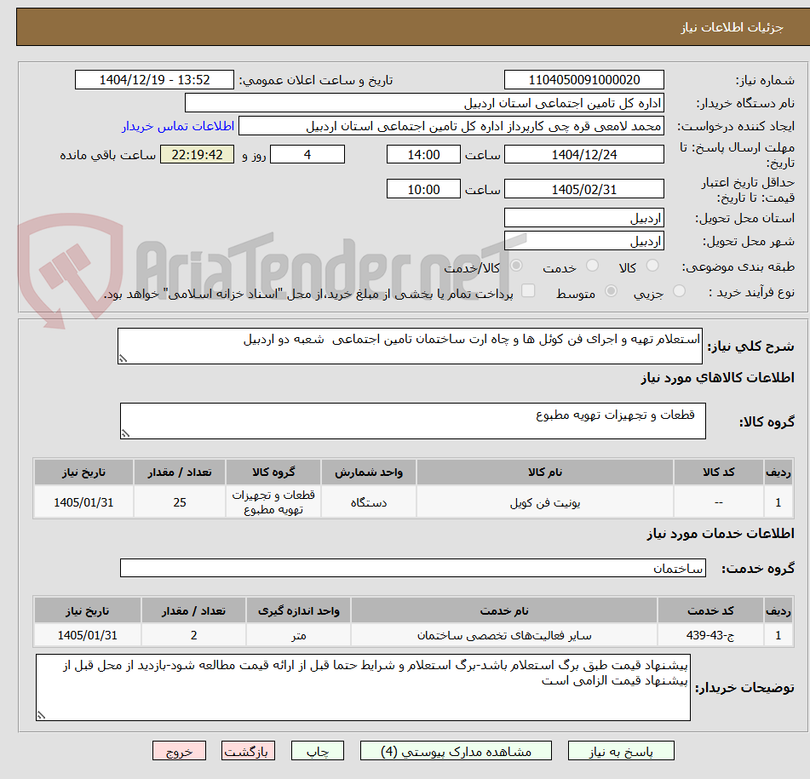Viewport: 810px width, 779px height.
Task: Click goods table تعداد / مقدار header
Action: tap(179, 472)
